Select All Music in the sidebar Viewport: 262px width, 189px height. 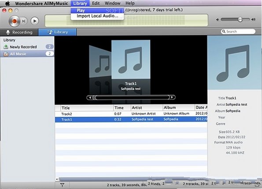pyautogui.click(x=27, y=54)
